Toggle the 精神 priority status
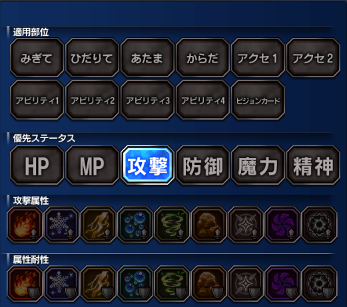The image size is (347, 307). 313,165
